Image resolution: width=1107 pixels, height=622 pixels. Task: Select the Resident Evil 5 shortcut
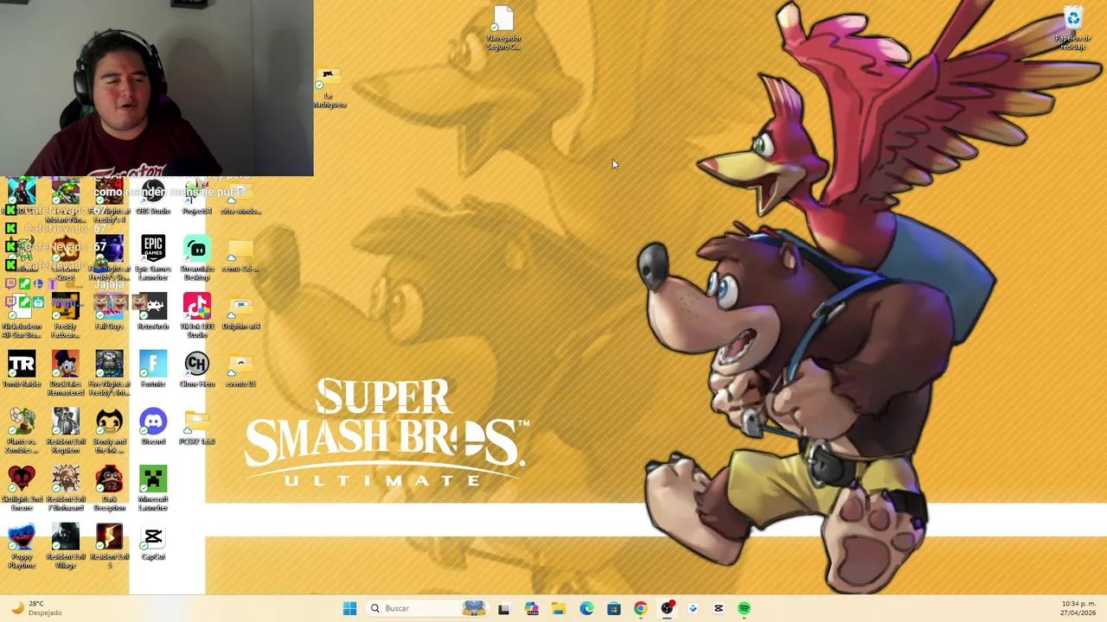(109, 547)
